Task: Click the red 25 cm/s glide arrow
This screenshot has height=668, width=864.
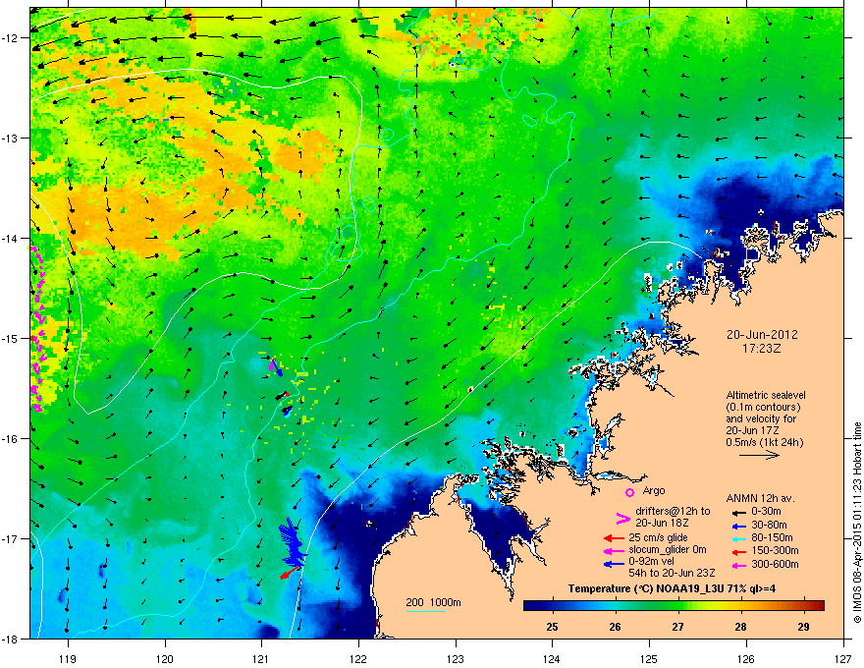Action: [614, 538]
